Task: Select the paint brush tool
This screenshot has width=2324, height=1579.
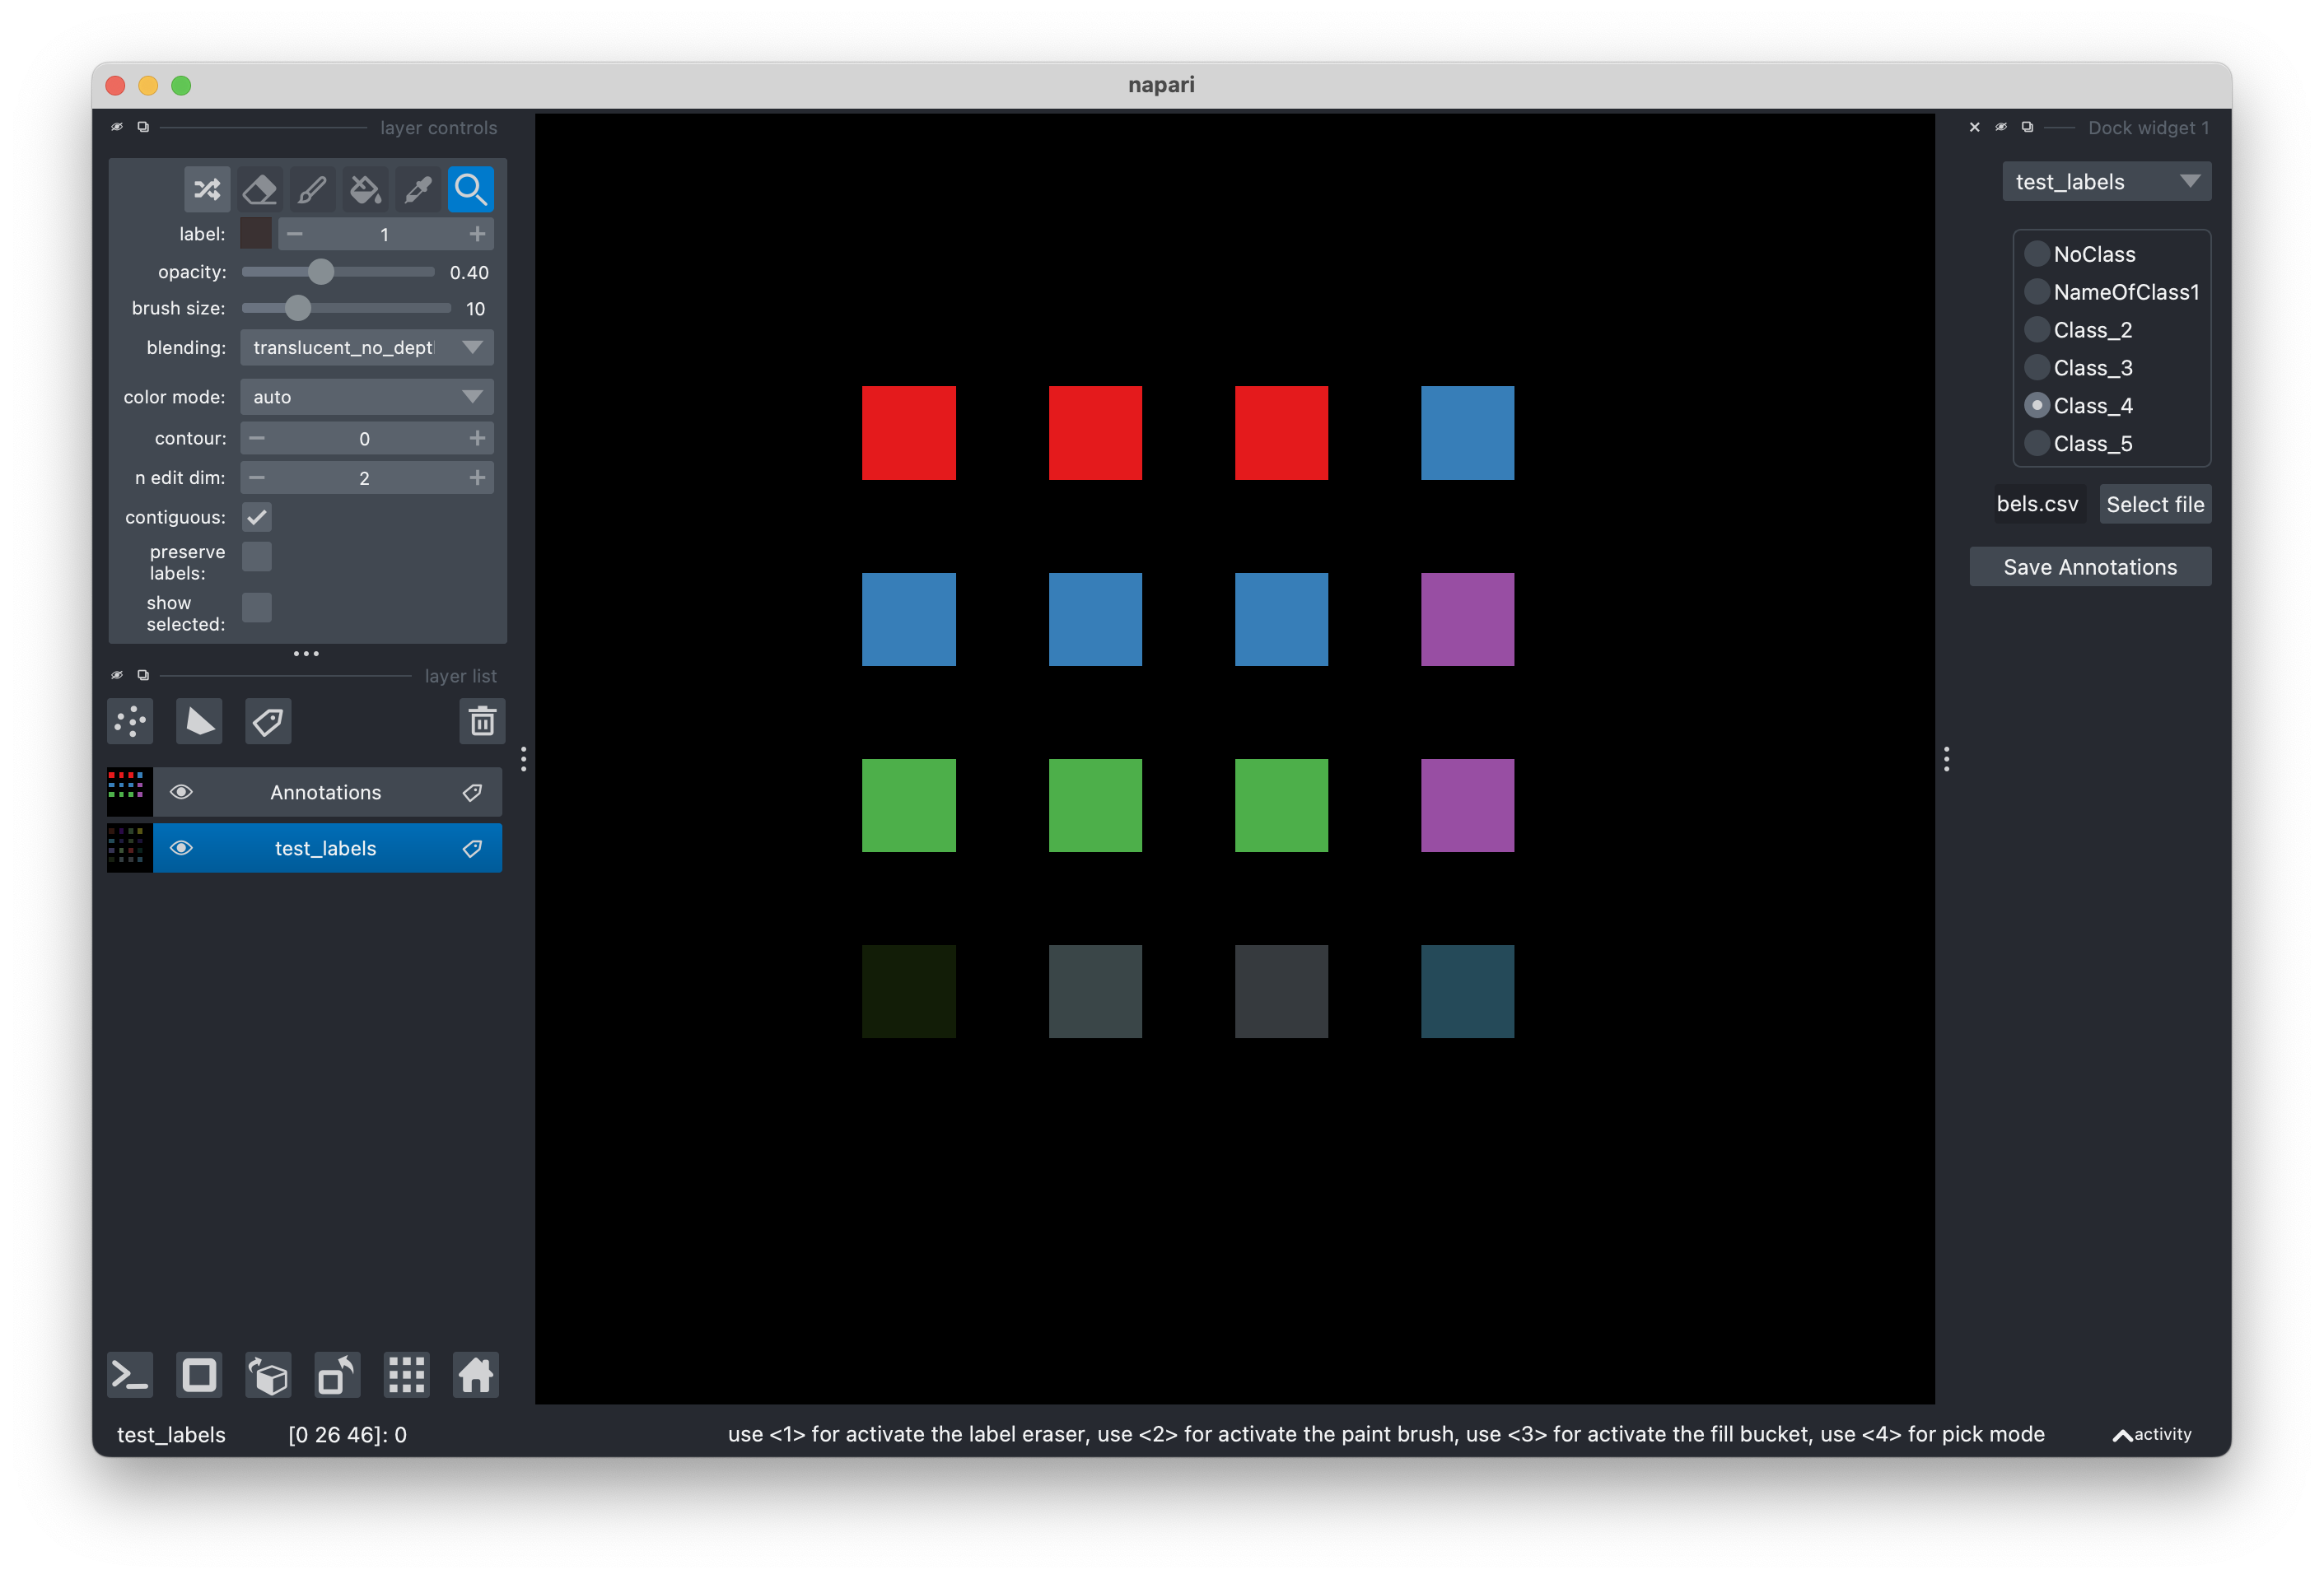Action: coord(312,189)
